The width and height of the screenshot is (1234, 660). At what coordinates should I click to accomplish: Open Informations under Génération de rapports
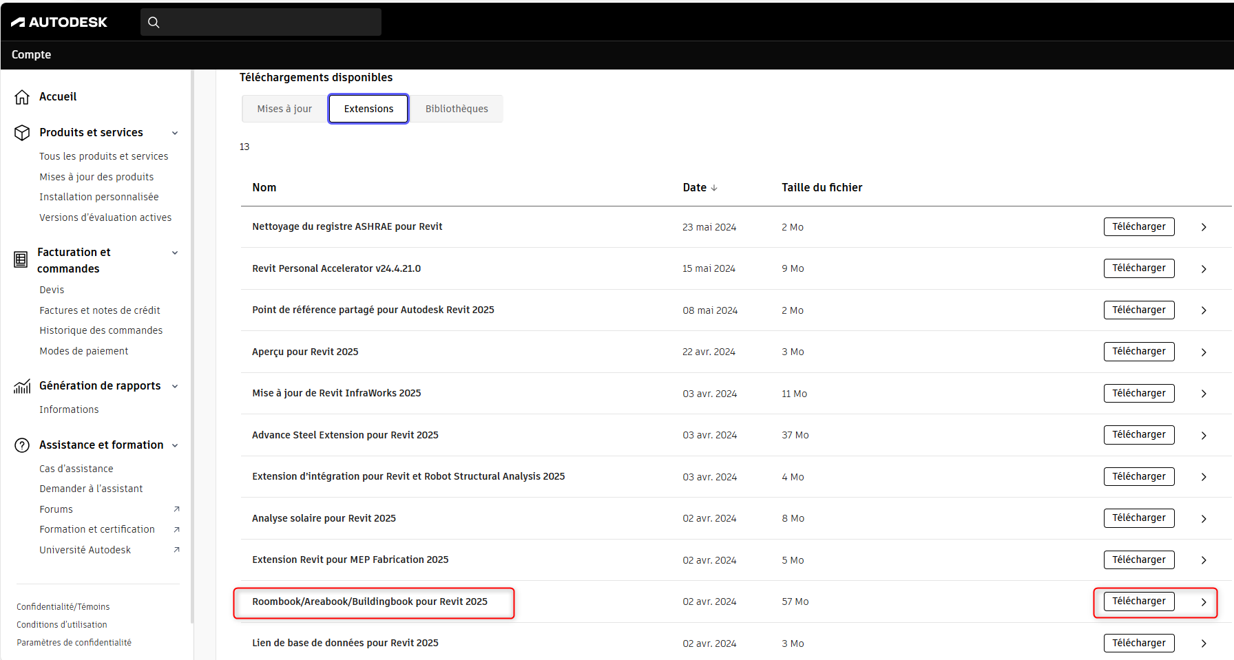click(x=69, y=409)
